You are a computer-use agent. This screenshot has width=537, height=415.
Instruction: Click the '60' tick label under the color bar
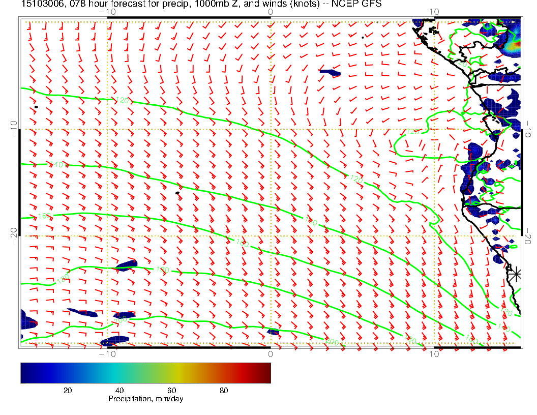(x=171, y=391)
